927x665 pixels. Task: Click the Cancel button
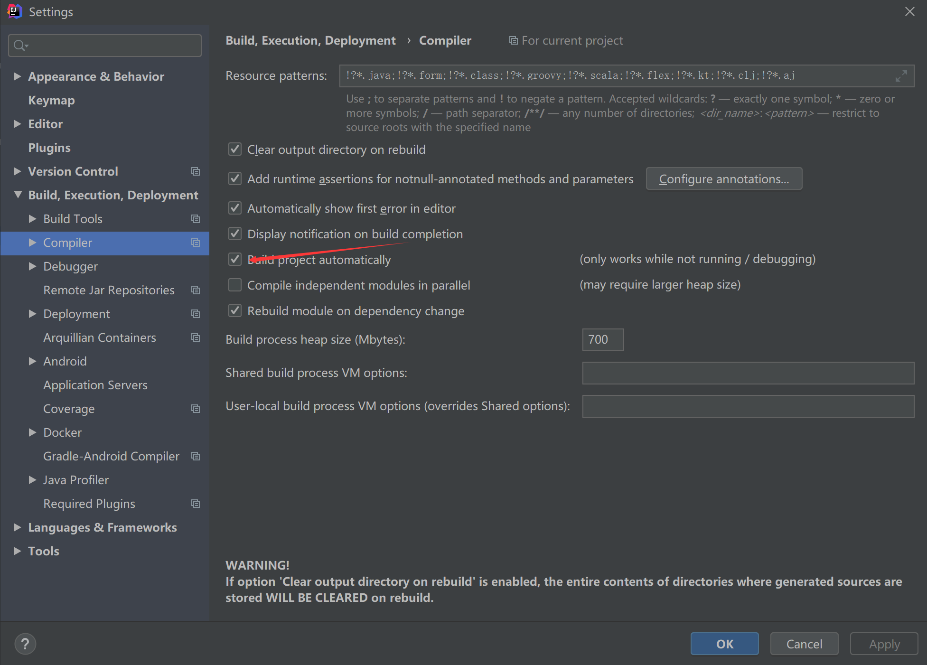tap(804, 644)
